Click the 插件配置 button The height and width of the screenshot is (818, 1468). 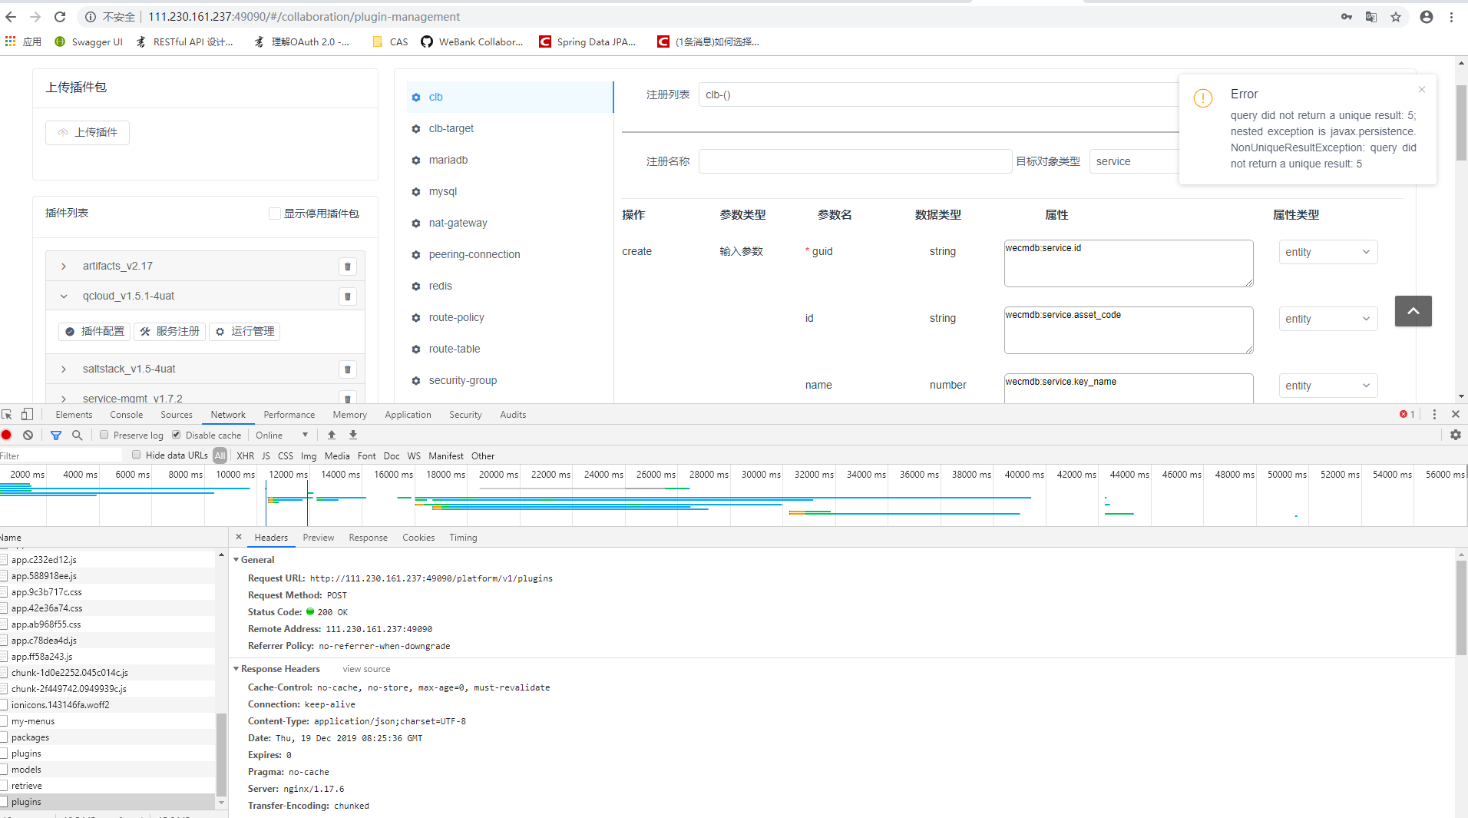point(94,331)
